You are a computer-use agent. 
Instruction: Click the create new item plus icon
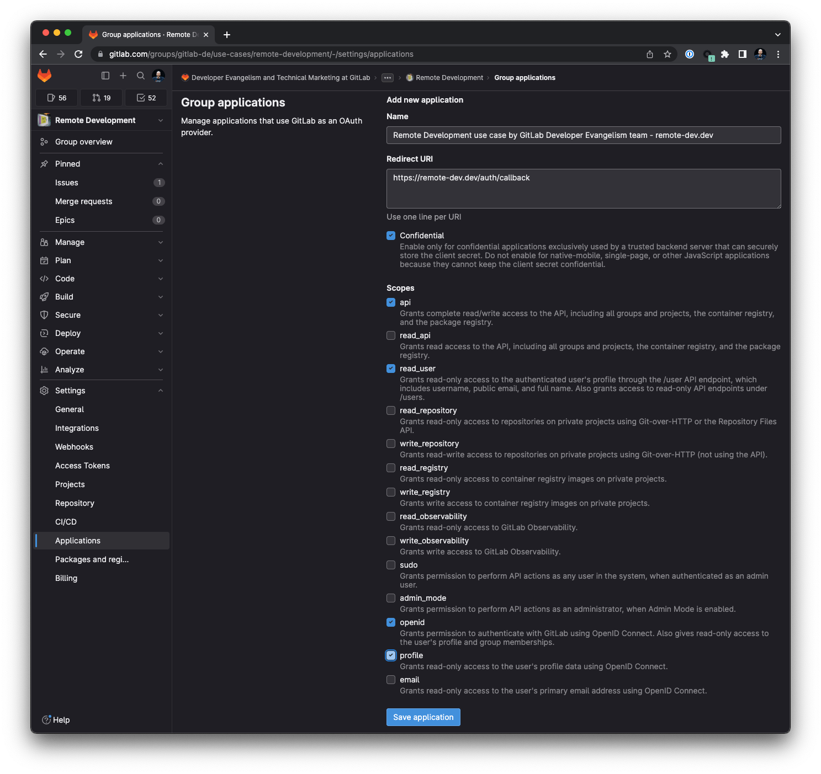coord(123,76)
